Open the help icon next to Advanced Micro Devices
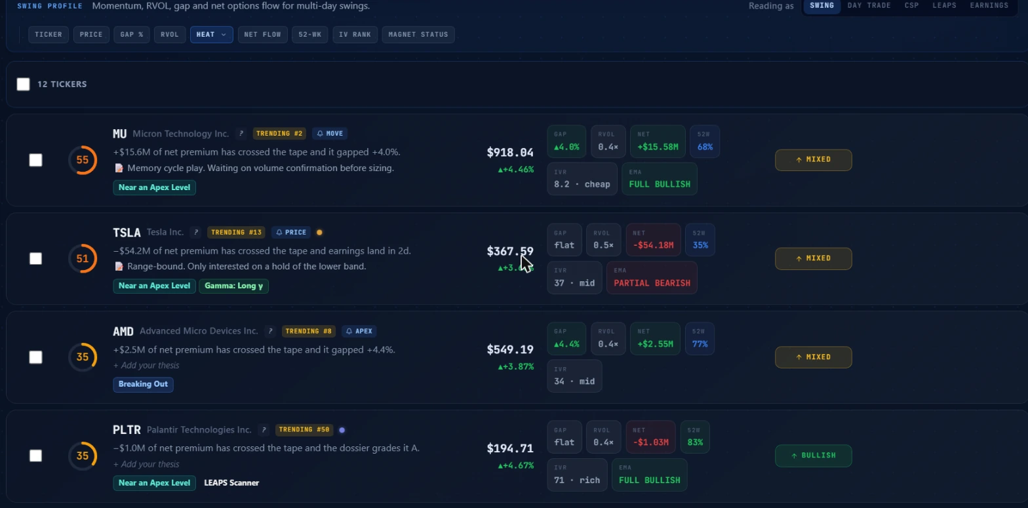Screen dimensions: 1028x508 269,331
